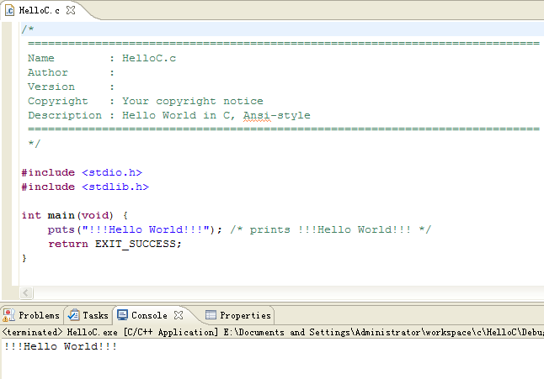Click 'Your copyright notice' text
This screenshot has width=544, height=379.
(193, 101)
